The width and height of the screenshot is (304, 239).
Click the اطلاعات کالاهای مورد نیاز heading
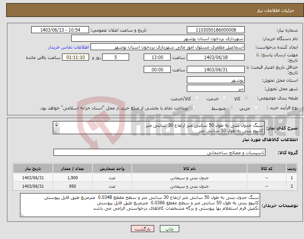pyautogui.click(x=270, y=140)
